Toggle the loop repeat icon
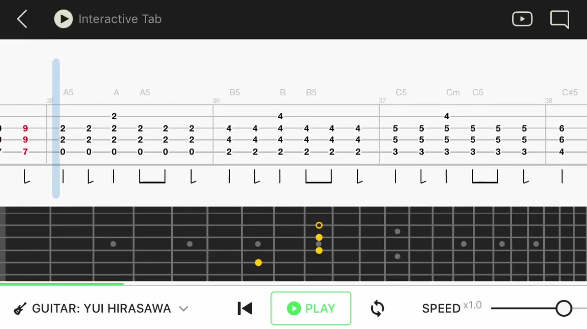Screen dimensions: 587x330 (x=377, y=308)
